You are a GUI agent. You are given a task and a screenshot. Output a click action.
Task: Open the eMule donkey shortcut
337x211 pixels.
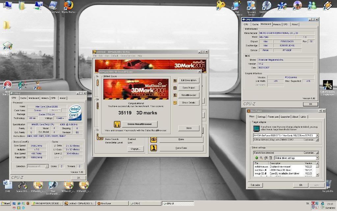click(38, 85)
